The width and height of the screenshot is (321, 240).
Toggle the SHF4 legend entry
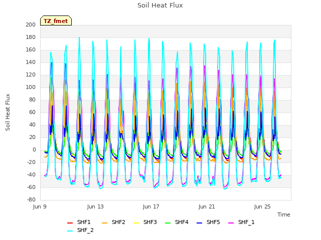177,222
